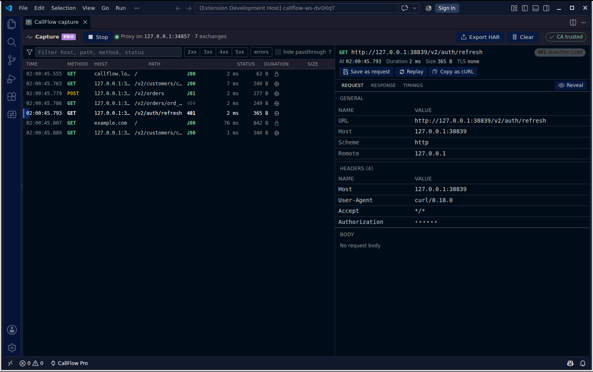Clear all captured exchanges
Image resolution: width=593 pixels, height=372 pixels.
pos(523,37)
